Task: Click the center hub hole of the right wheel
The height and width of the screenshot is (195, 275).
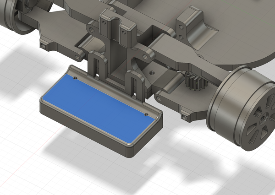Action: coord(263,119)
